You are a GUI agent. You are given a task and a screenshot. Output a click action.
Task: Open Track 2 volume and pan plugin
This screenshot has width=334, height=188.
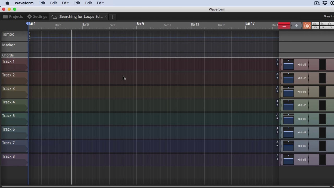coord(288,78)
